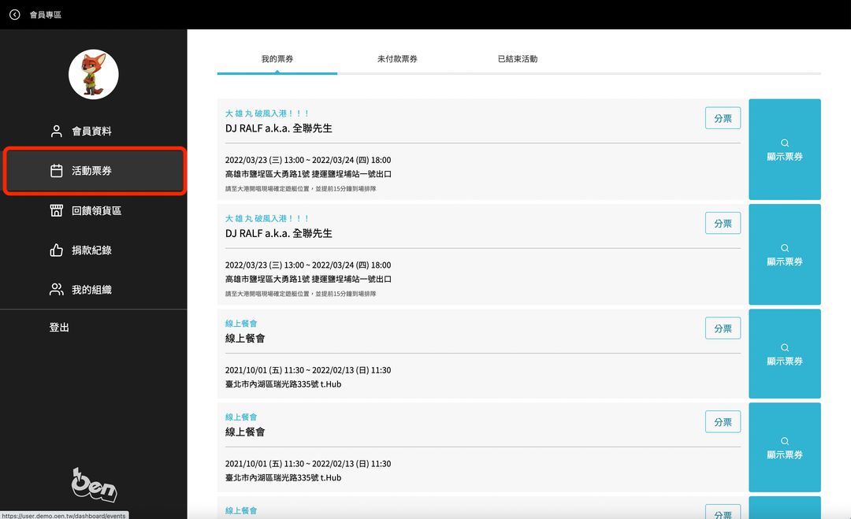Switch to the 我的票券 tab
Viewport: 851px width, 519px height.
pos(277,59)
